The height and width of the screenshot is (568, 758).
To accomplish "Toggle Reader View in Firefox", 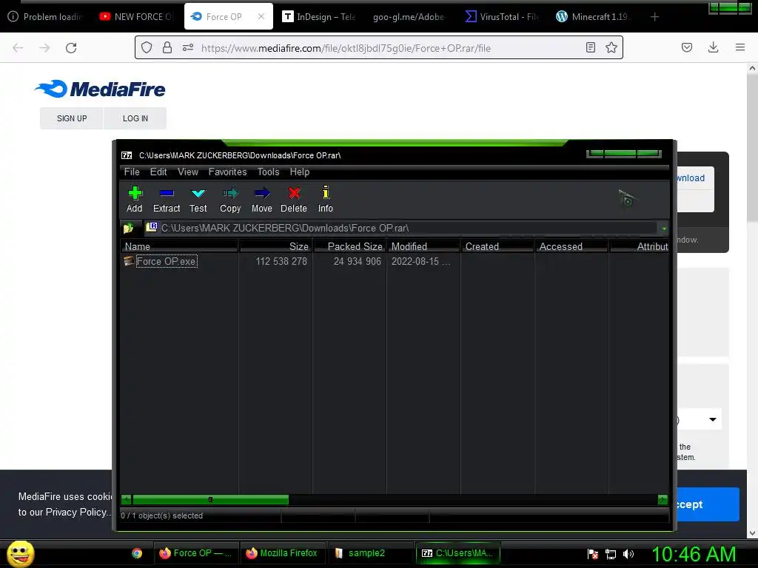I will [590, 47].
